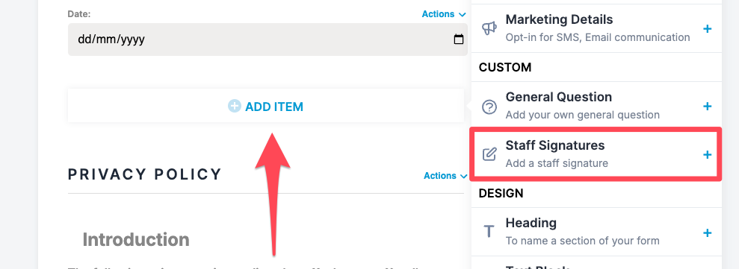Click the question mark icon for General Question

tap(489, 107)
